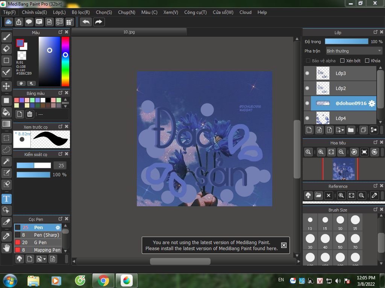
Task: Open the Chỉnh sửa(E) menu
Action: [34, 12]
